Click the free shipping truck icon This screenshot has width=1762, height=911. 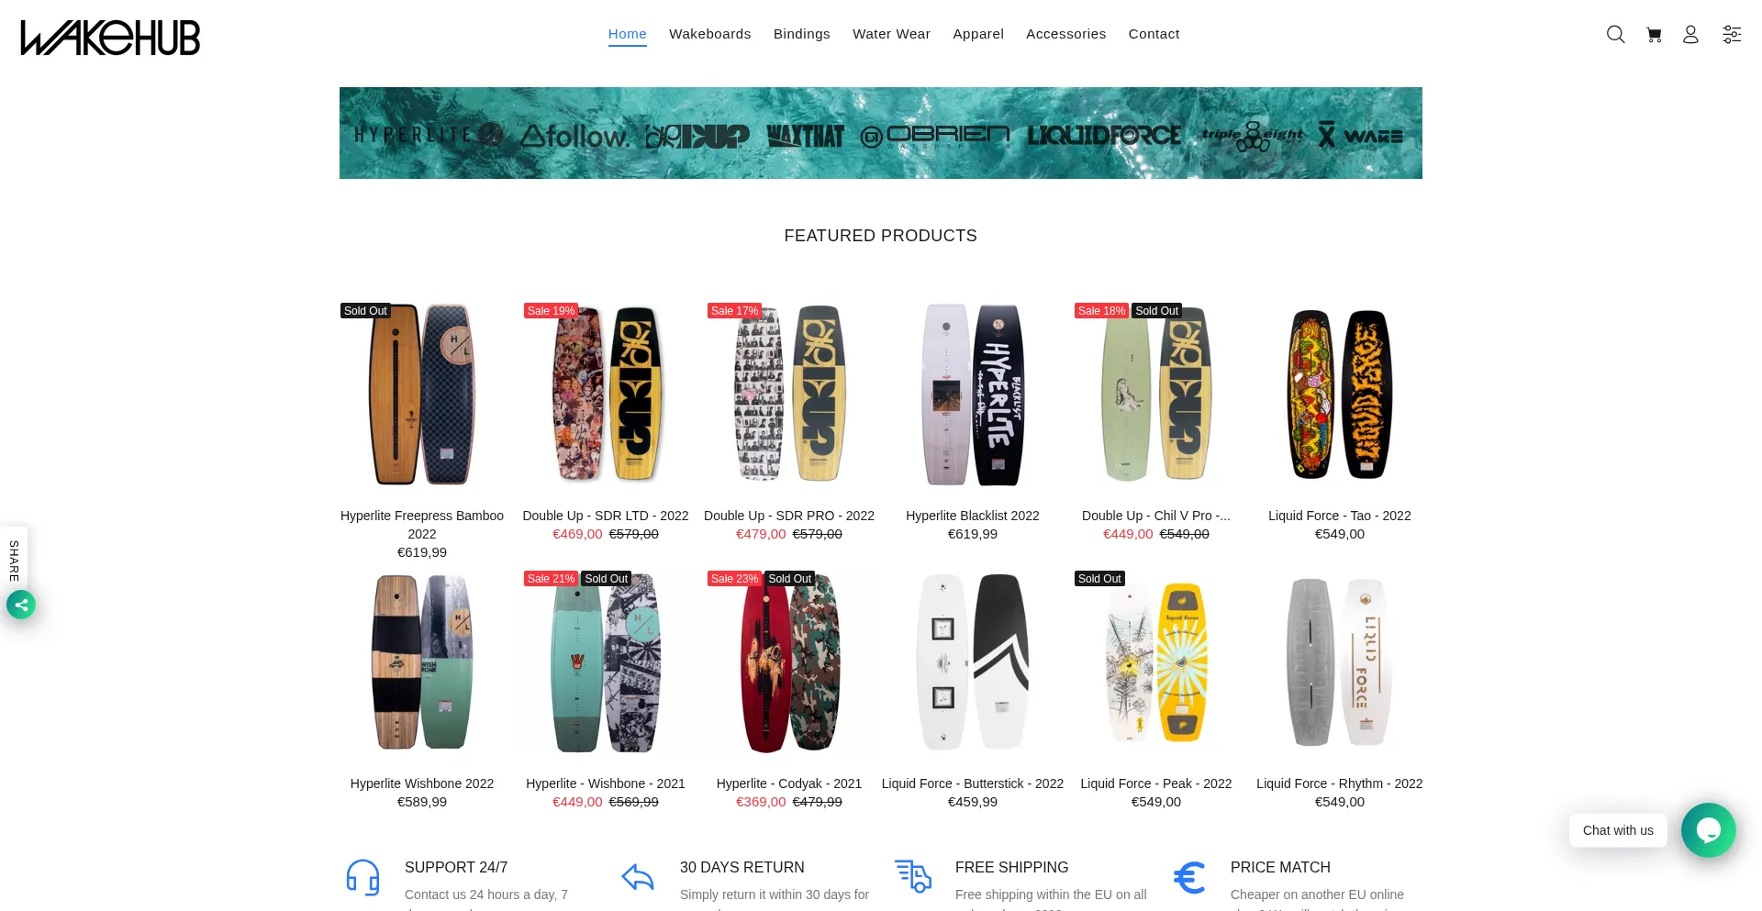pos(913,876)
